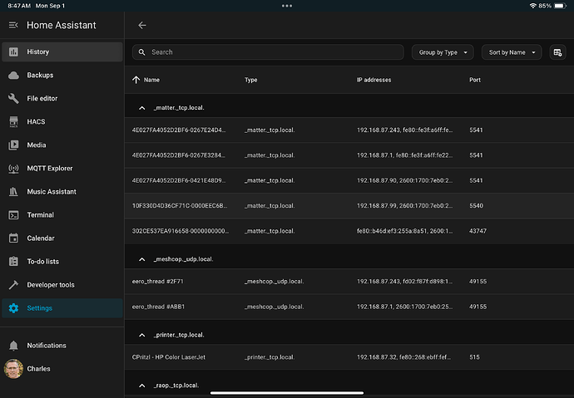
Task: Collapse the _meshcop._udp.local. group
Action: pyautogui.click(x=142, y=259)
